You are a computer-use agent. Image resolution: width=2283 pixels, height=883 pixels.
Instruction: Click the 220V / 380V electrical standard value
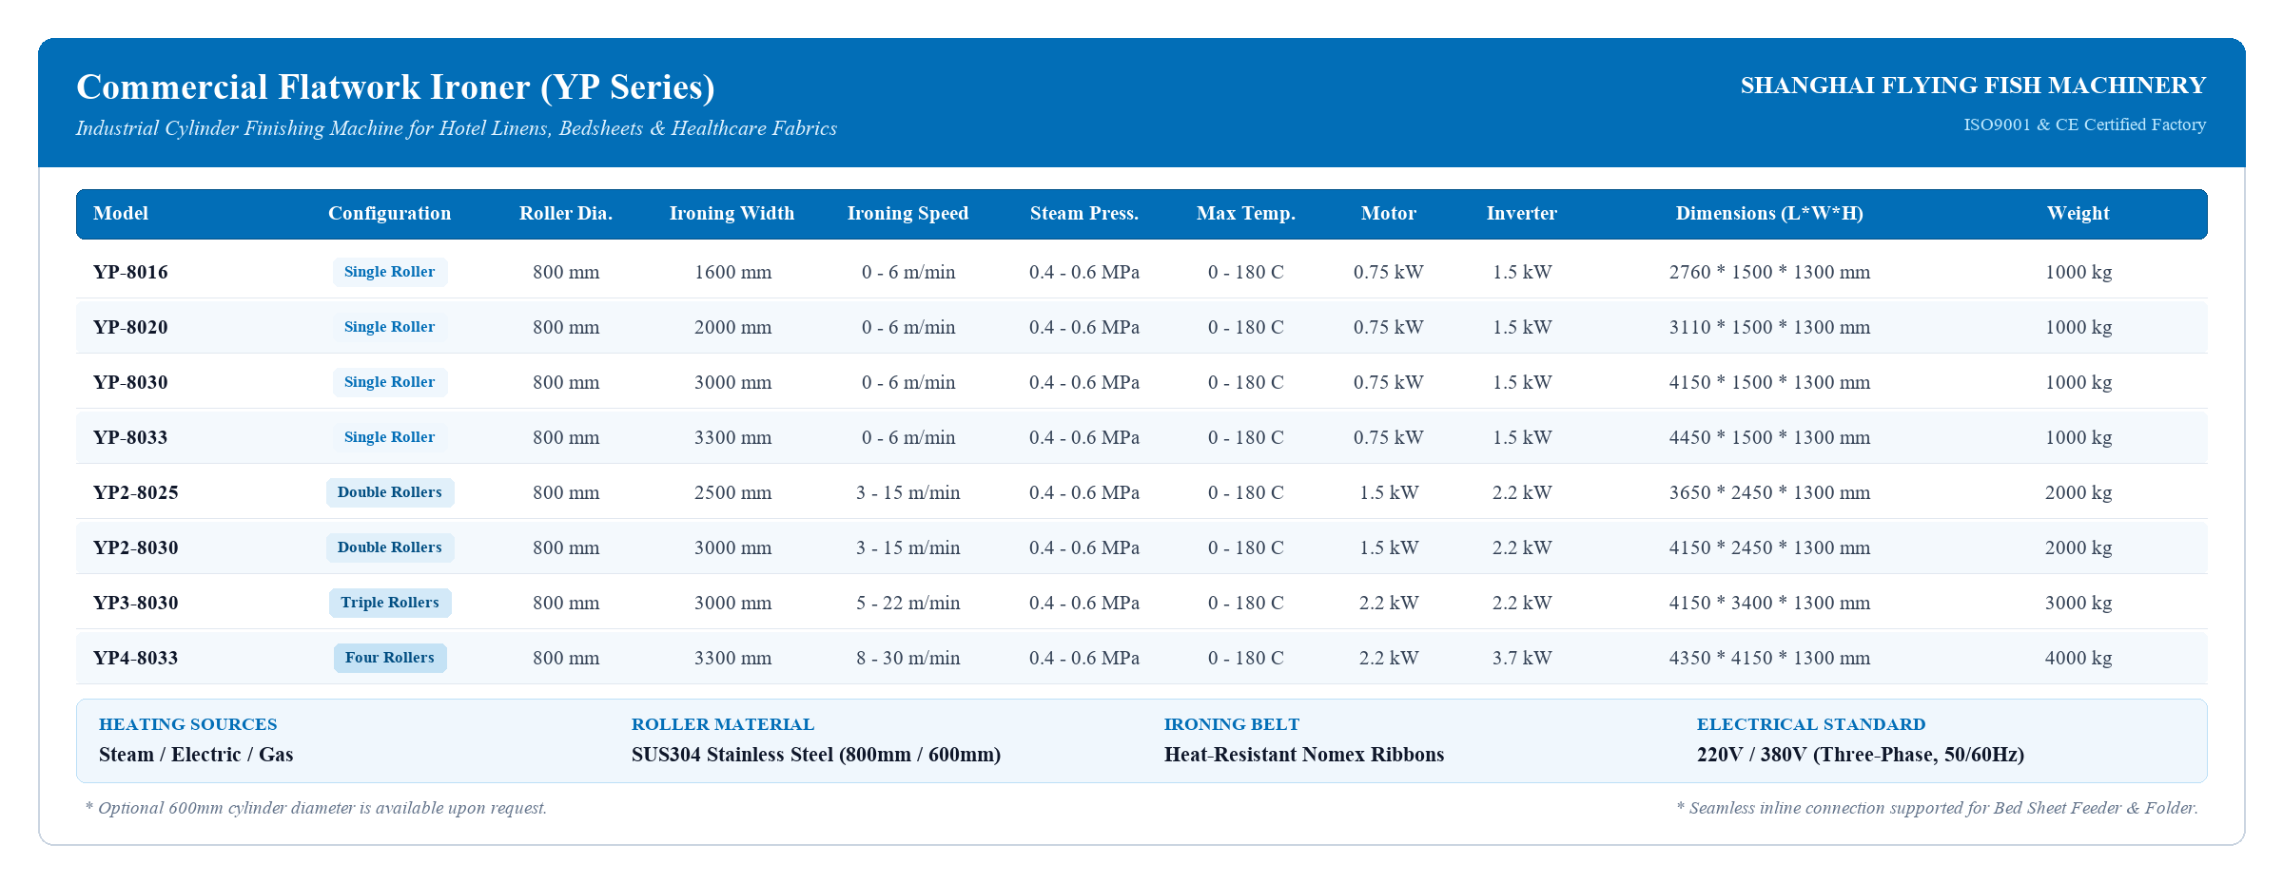pos(1861,755)
